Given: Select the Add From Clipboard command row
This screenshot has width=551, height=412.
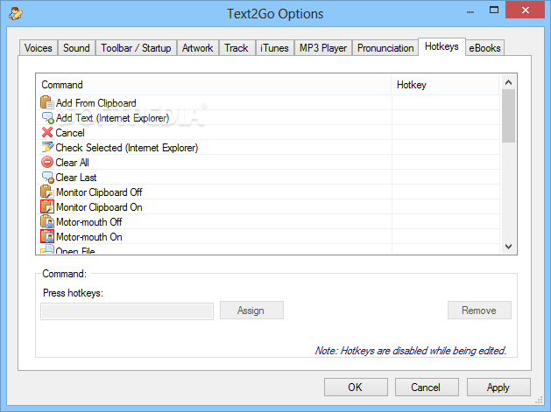Looking at the screenshot, I should [x=268, y=103].
